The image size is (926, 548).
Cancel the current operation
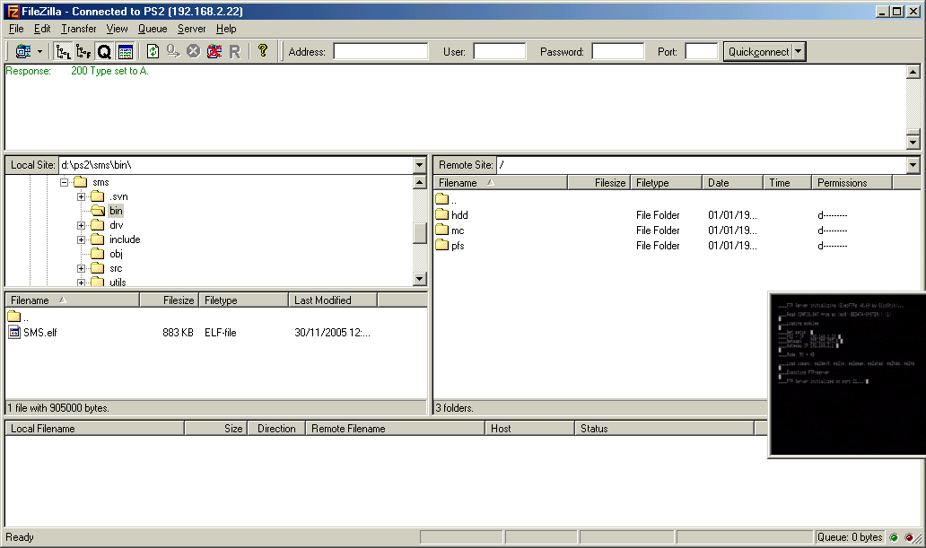[x=193, y=51]
